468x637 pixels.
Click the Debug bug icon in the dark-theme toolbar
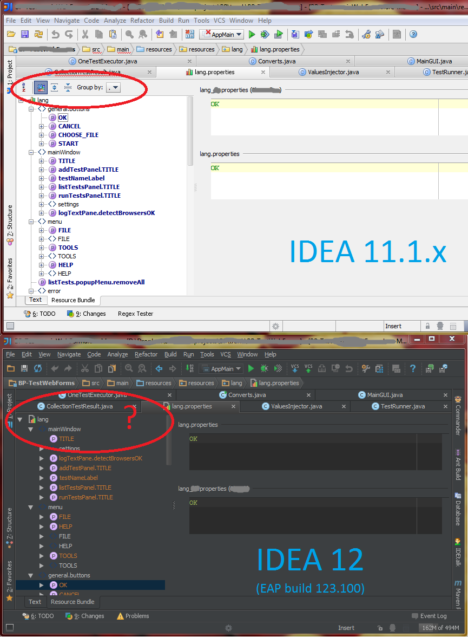pyautogui.click(x=264, y=368)
